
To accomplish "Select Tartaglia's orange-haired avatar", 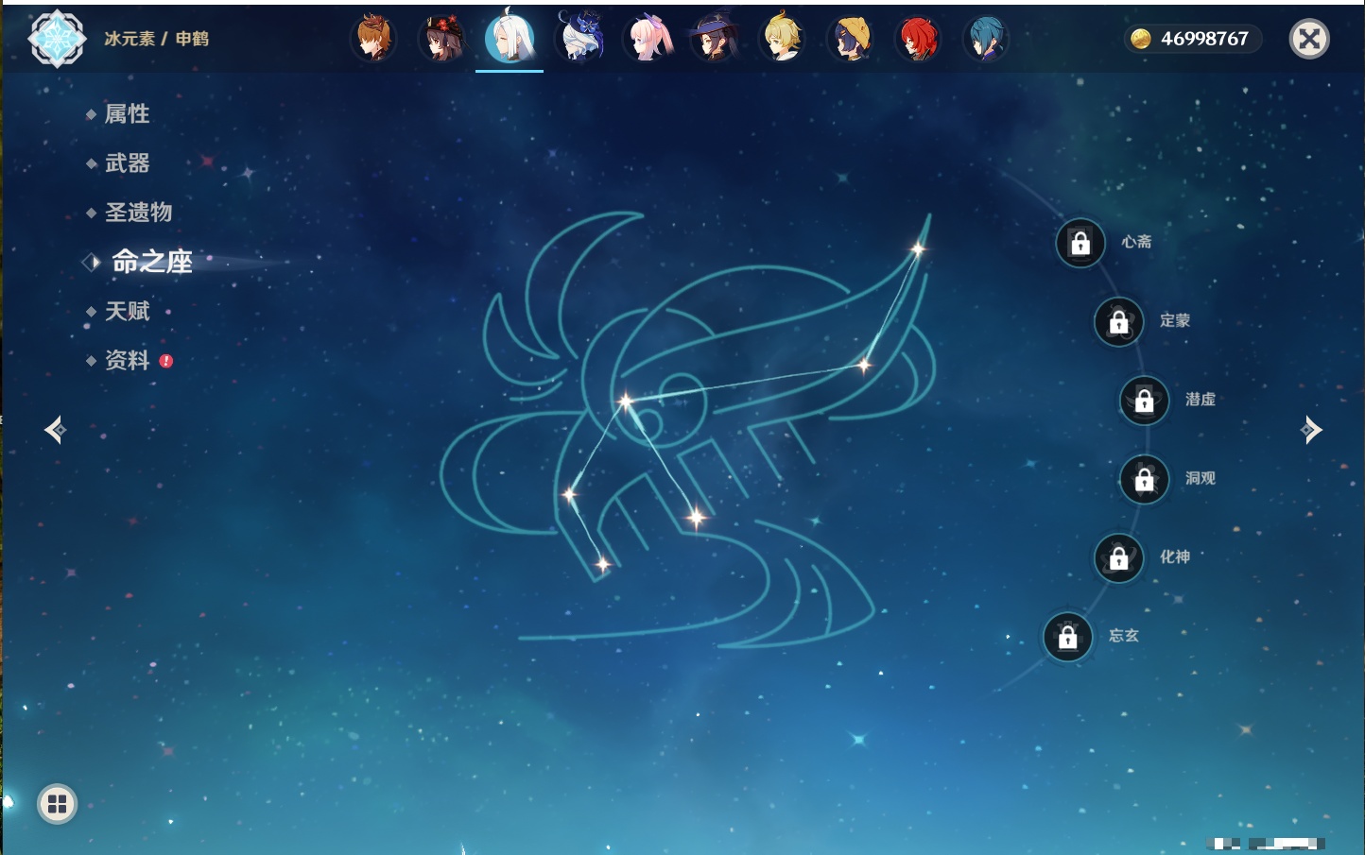I will tap(373, 39).
